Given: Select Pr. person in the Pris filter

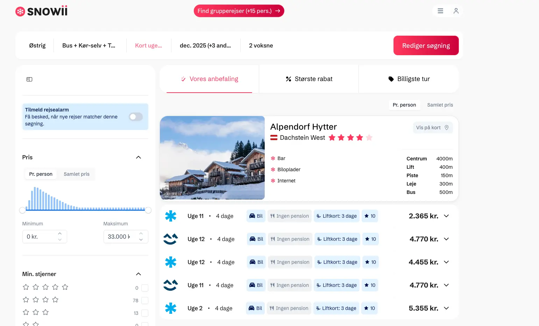Looking at the screenshot, I should [x=41, y=174].
